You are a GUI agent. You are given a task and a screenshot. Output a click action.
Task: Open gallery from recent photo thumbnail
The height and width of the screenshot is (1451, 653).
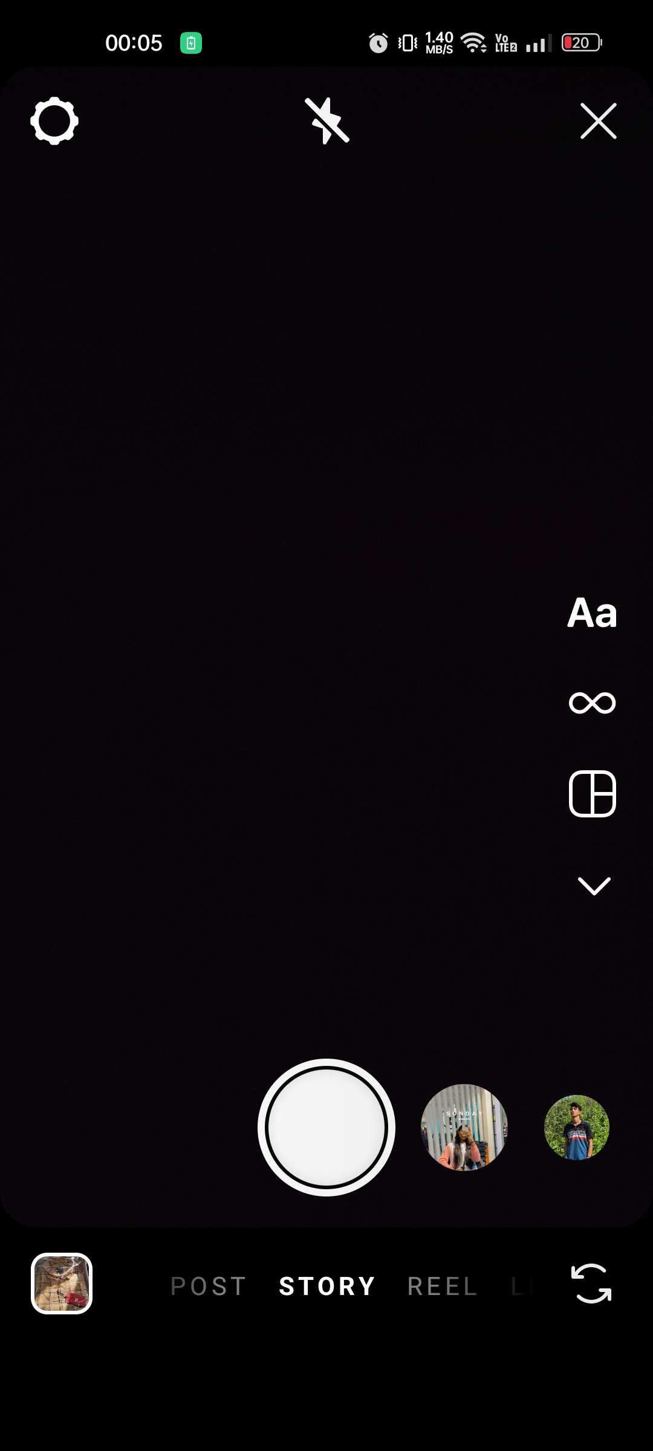[x=62, y=1283]
